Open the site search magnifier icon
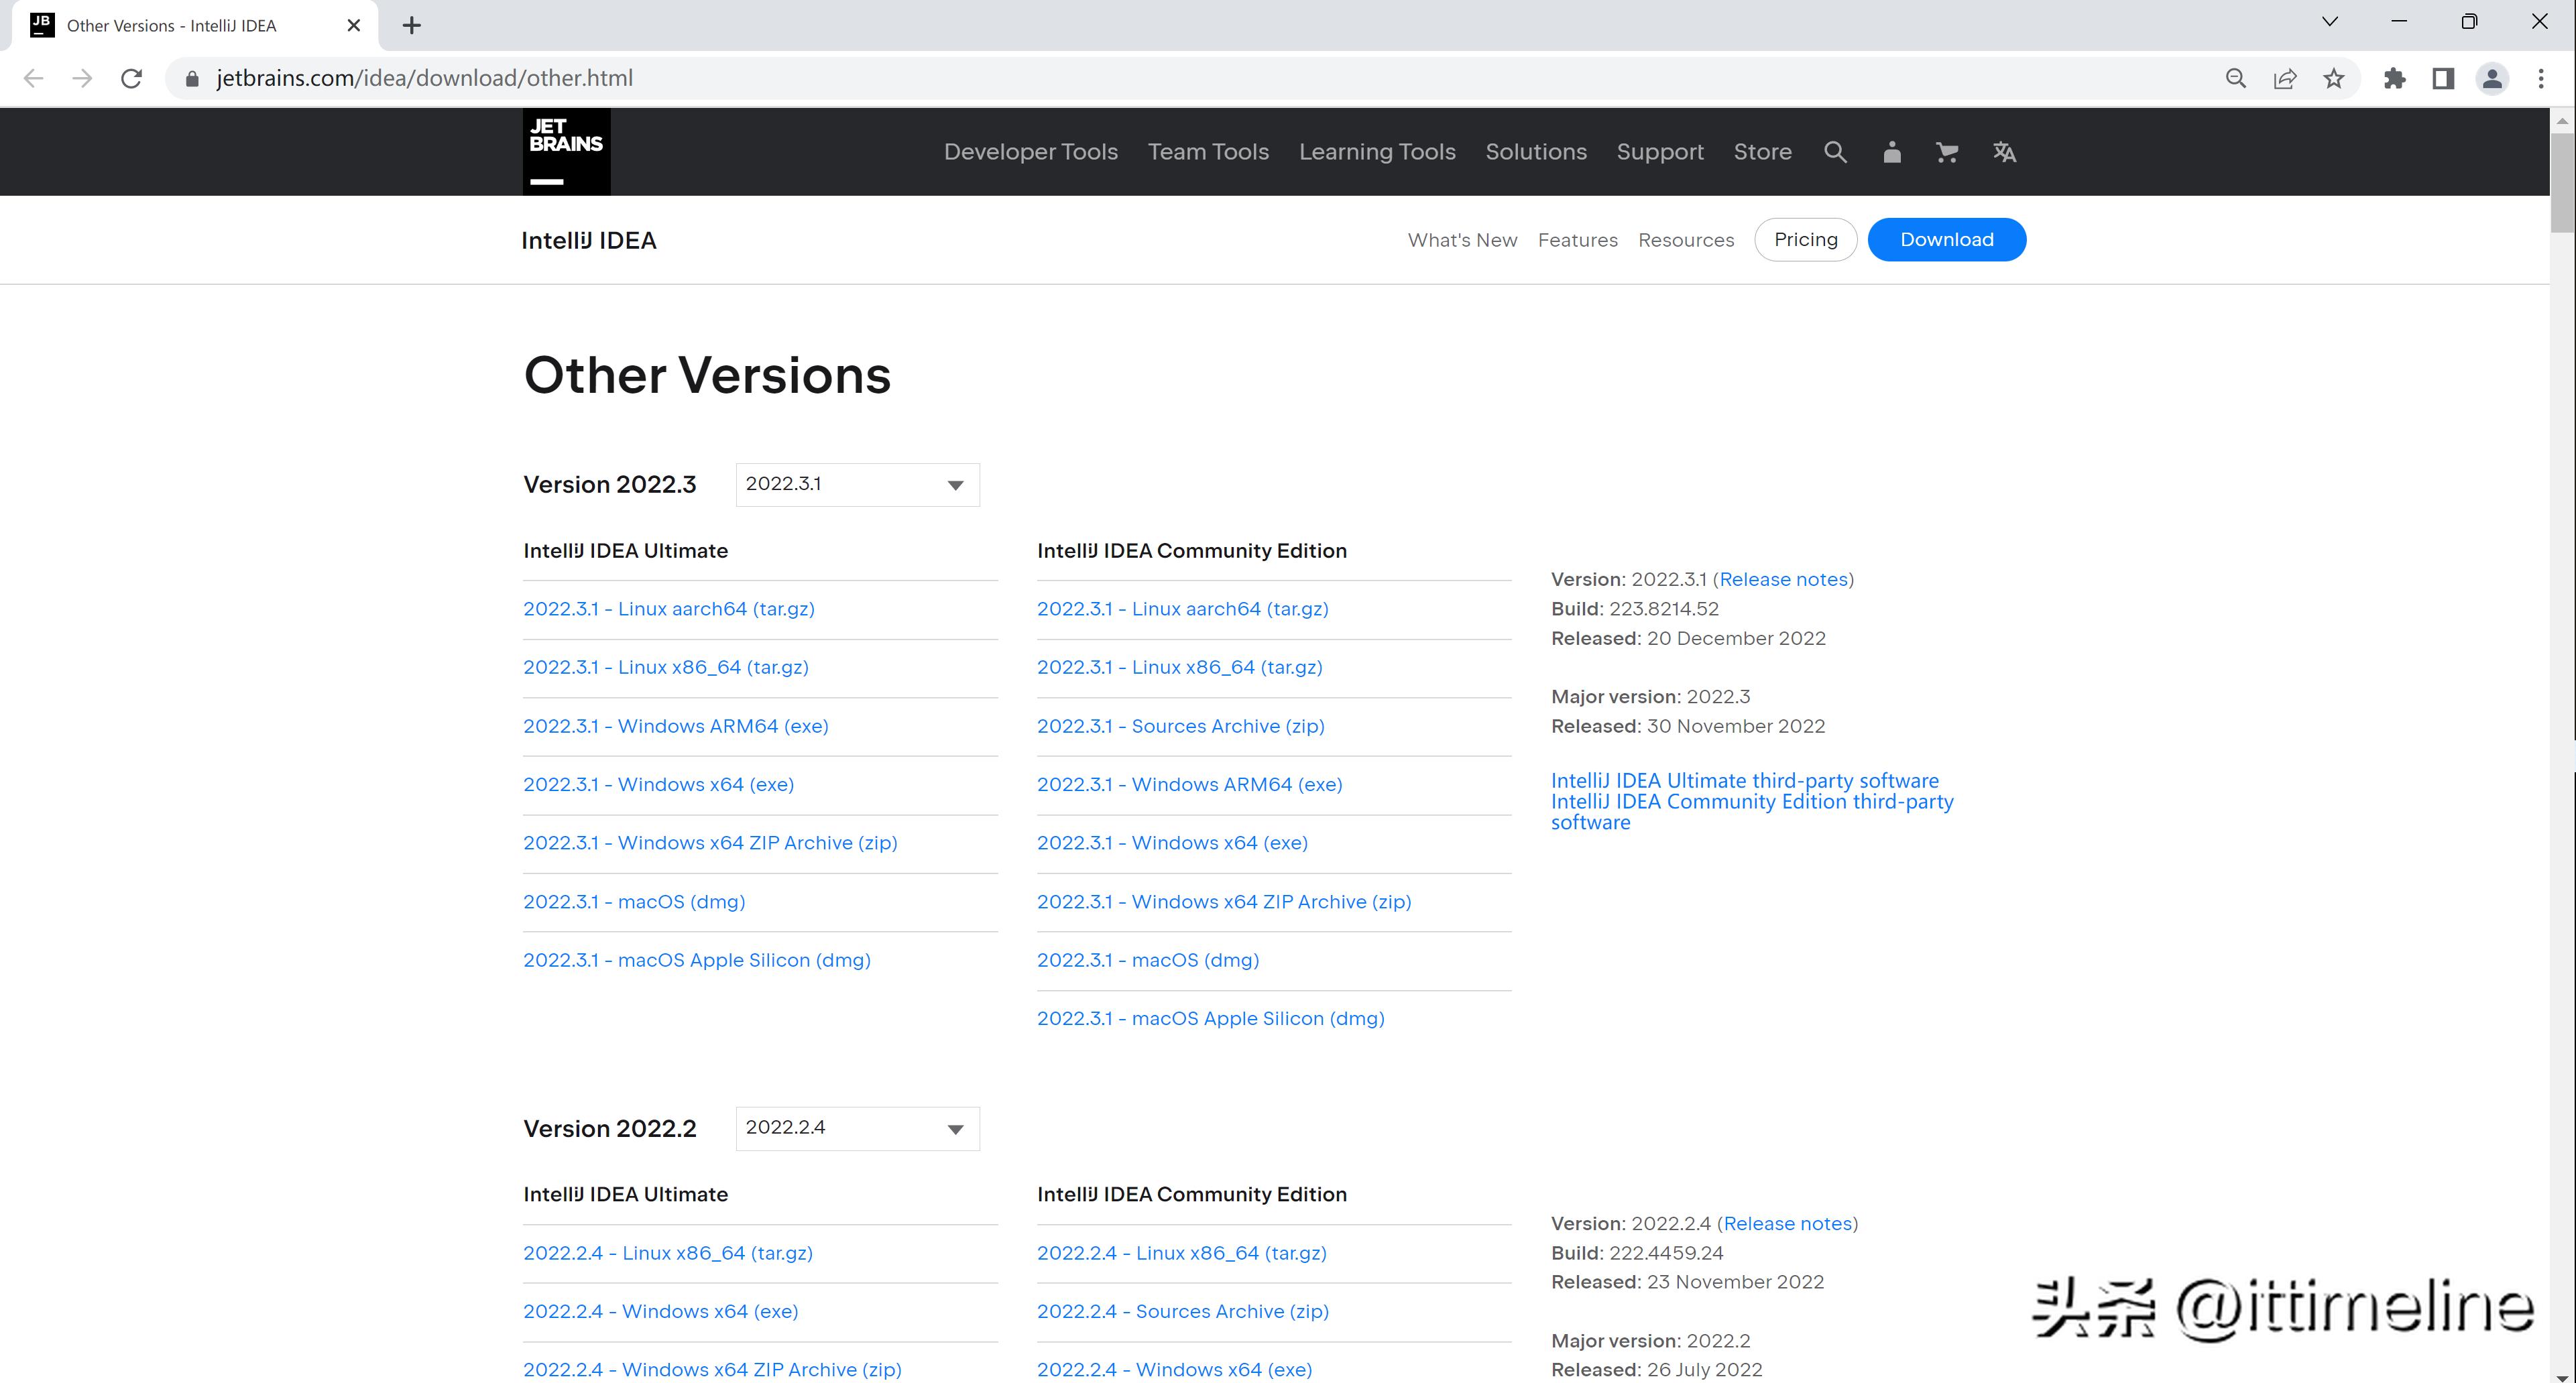Screen dimensions: 2576x1383 1835,152
